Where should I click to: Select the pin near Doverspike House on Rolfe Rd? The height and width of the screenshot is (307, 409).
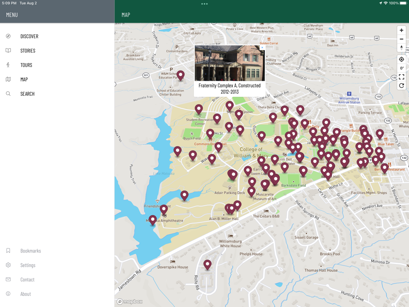[x=207, y=265]
